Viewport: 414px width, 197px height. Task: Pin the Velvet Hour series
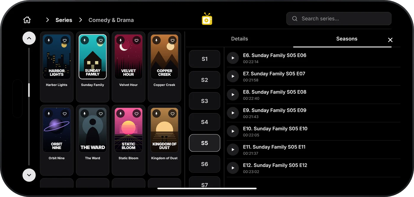point(120,40)
